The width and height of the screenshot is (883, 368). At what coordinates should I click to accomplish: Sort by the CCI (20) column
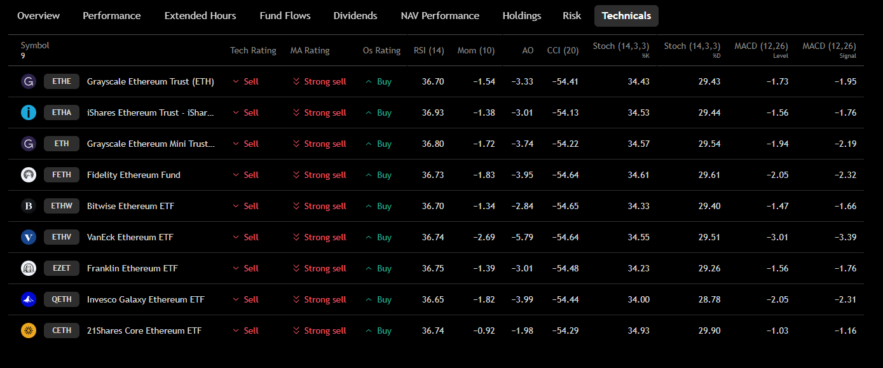[563, 50]
